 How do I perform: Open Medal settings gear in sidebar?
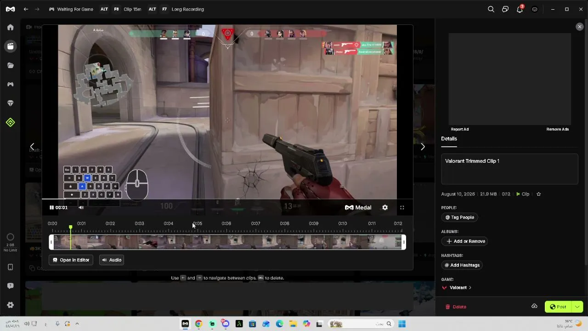pyautogui.click(x=10, y=305)
